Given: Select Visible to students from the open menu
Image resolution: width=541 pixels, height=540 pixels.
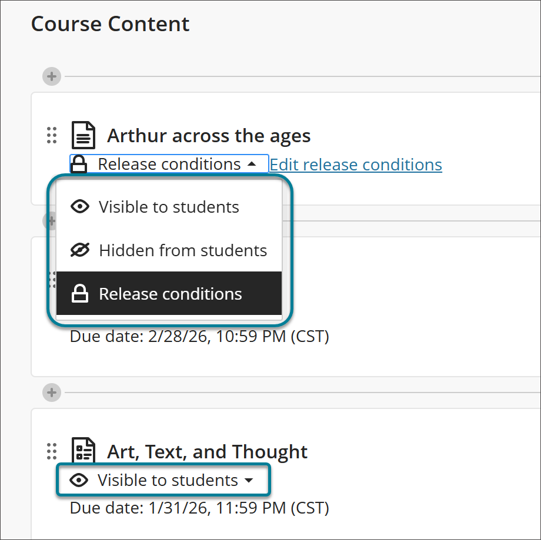Looking at the screenshot, I should pyautogui.click(x=168, y=207).
